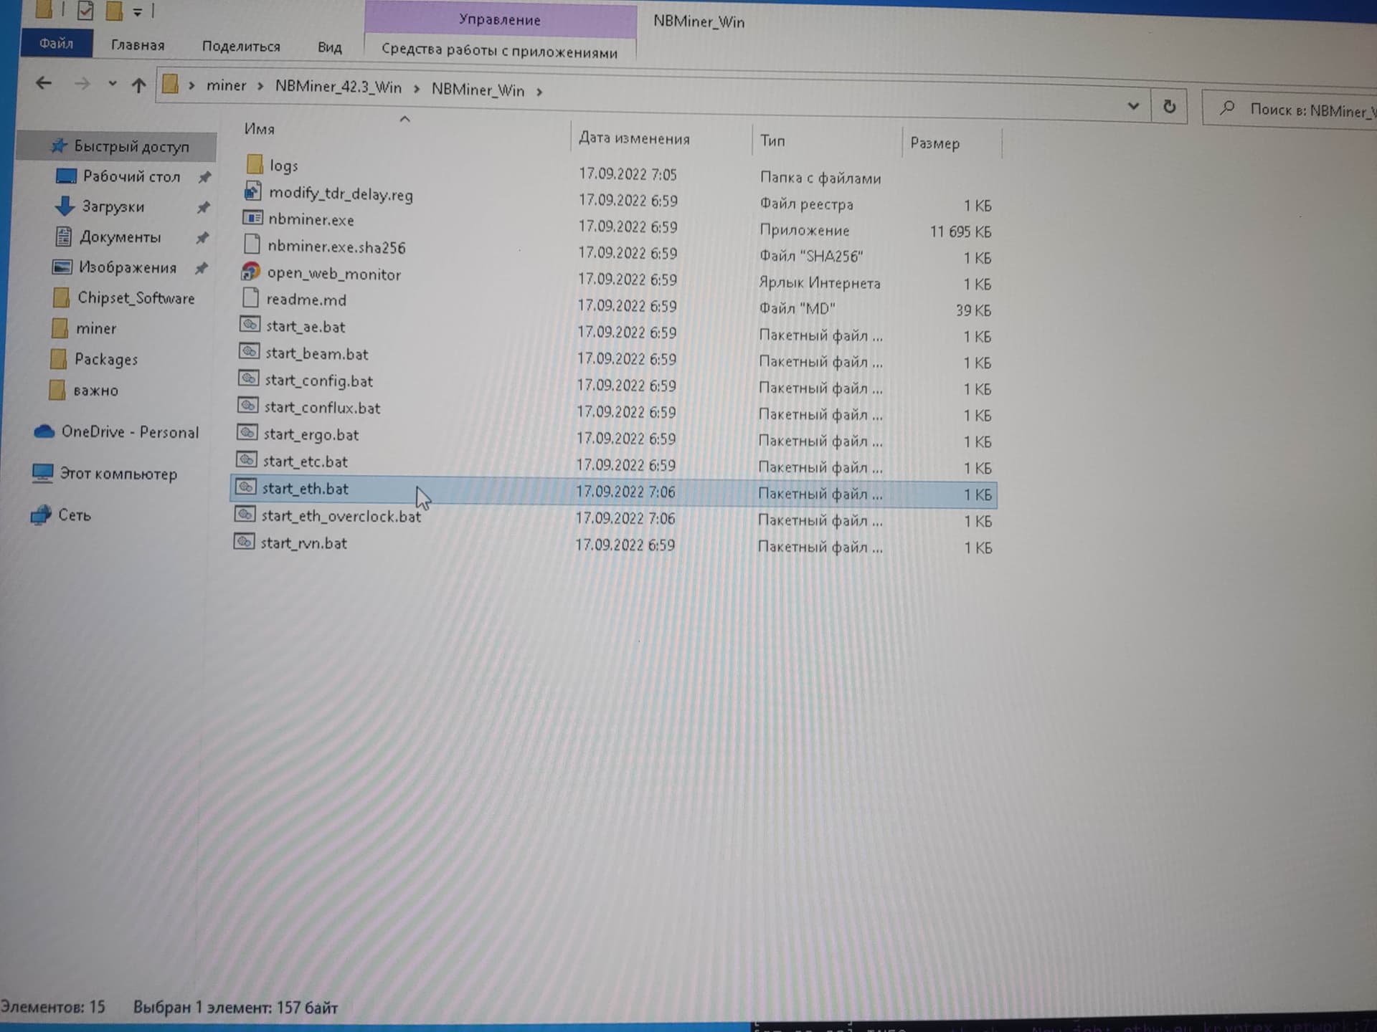Open the recent locations dropdown arrow
Viewport: 1377px width, 1032px height.
coord(113,84)
